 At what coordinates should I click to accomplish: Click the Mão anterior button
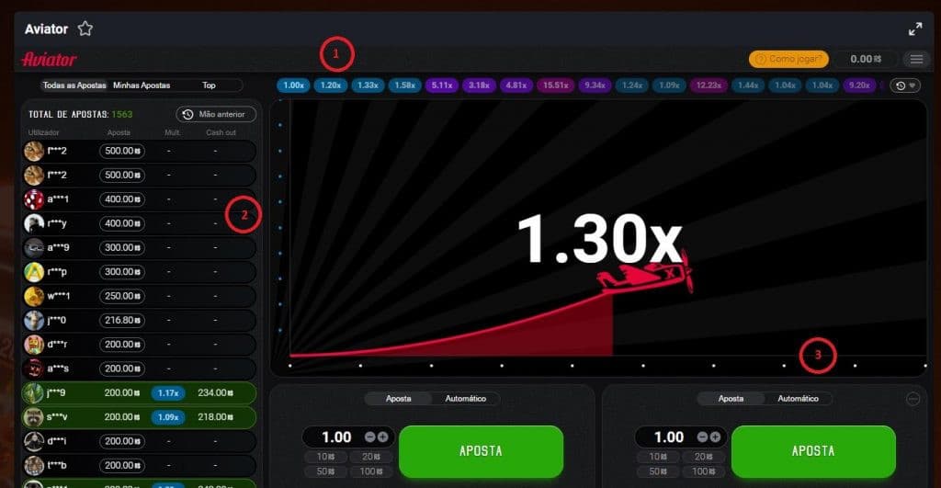[x=216, y=115]
